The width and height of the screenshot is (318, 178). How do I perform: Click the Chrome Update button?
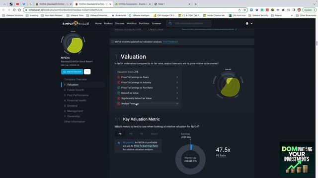pyautogui.click(x=309, y=10)
